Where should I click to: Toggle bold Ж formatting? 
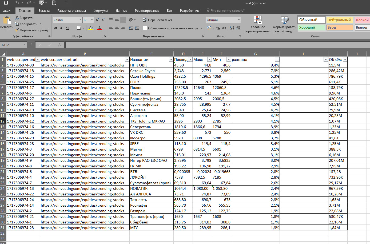coord(55,28)
